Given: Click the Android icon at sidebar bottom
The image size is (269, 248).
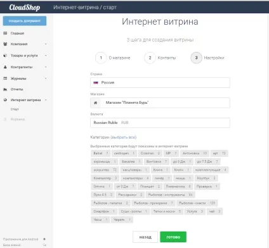Looking at the screenshot, I should pos(44,239).
